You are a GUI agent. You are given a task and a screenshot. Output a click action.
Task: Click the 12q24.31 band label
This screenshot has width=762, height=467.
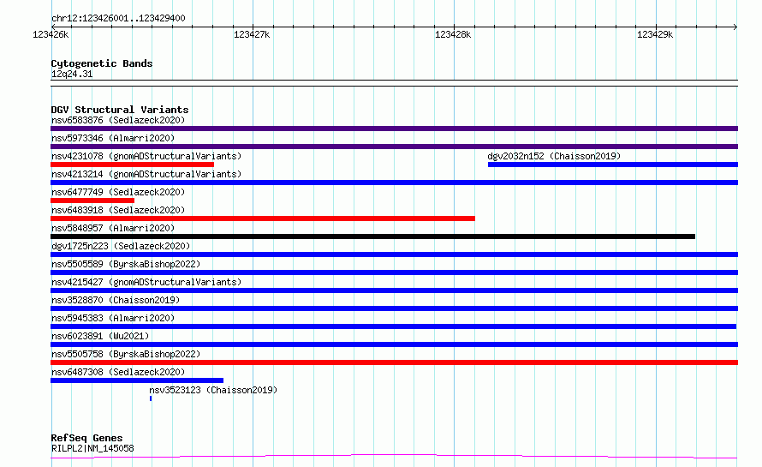point(72,74)
